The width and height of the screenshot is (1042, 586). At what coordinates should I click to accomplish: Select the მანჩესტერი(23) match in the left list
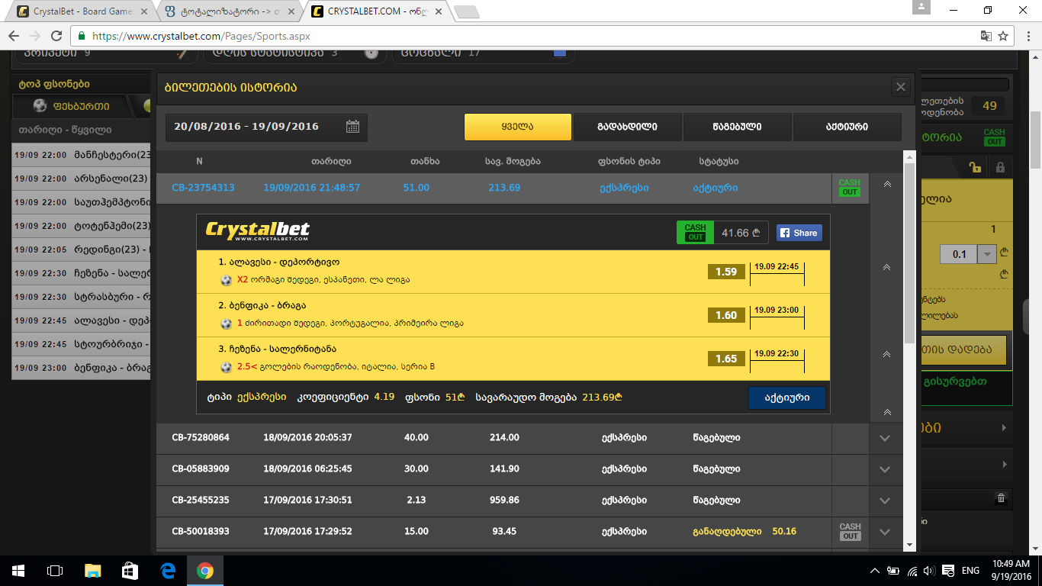point(82,154)
